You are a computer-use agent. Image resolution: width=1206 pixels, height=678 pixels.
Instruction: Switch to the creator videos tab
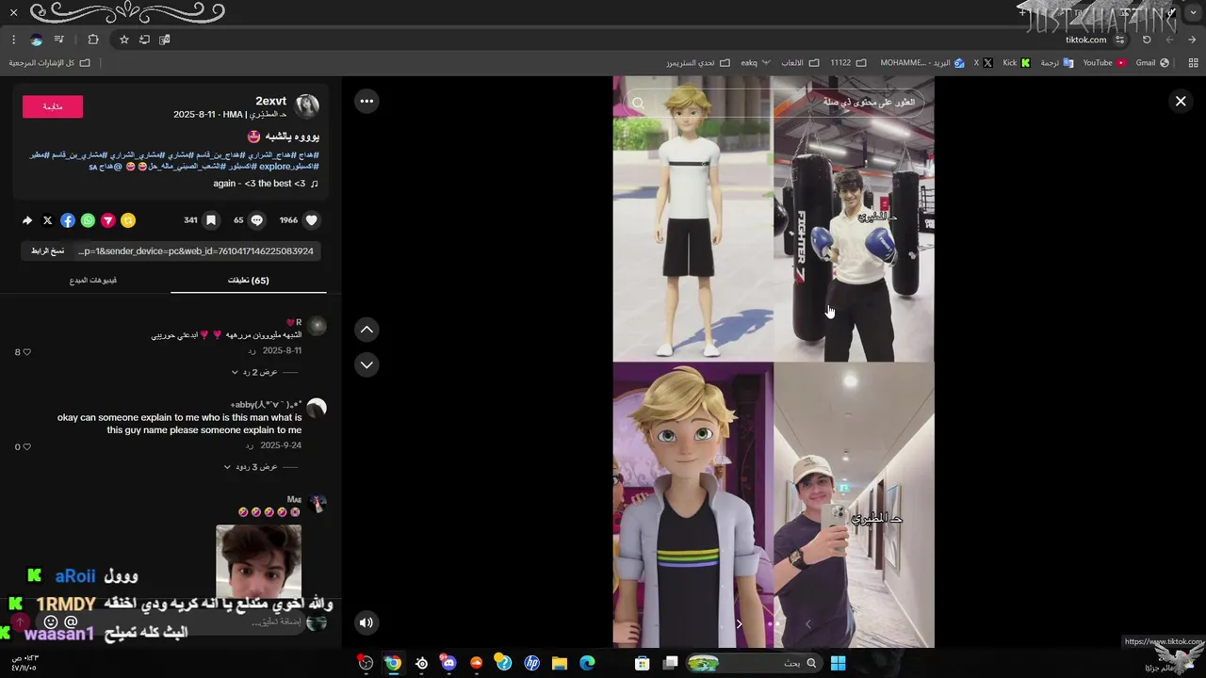(x=93, y=280)
